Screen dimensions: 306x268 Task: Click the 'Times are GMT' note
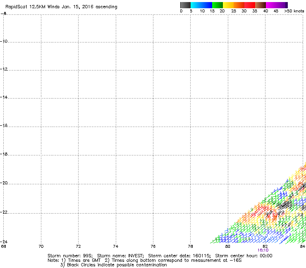(x=84, y=261)
